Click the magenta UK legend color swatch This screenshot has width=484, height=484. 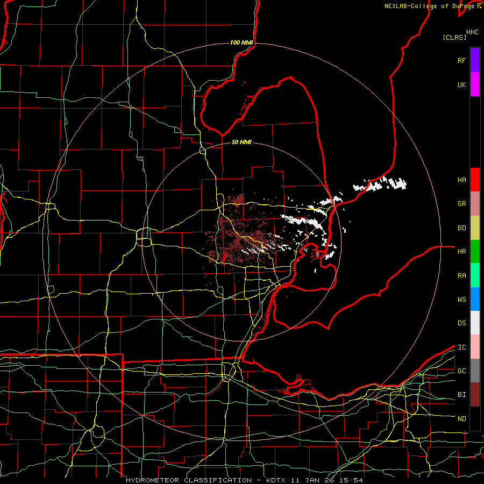pyautogui.click(x=475, y=84)
